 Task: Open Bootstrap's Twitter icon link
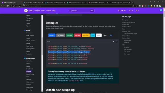coord(122,11)
